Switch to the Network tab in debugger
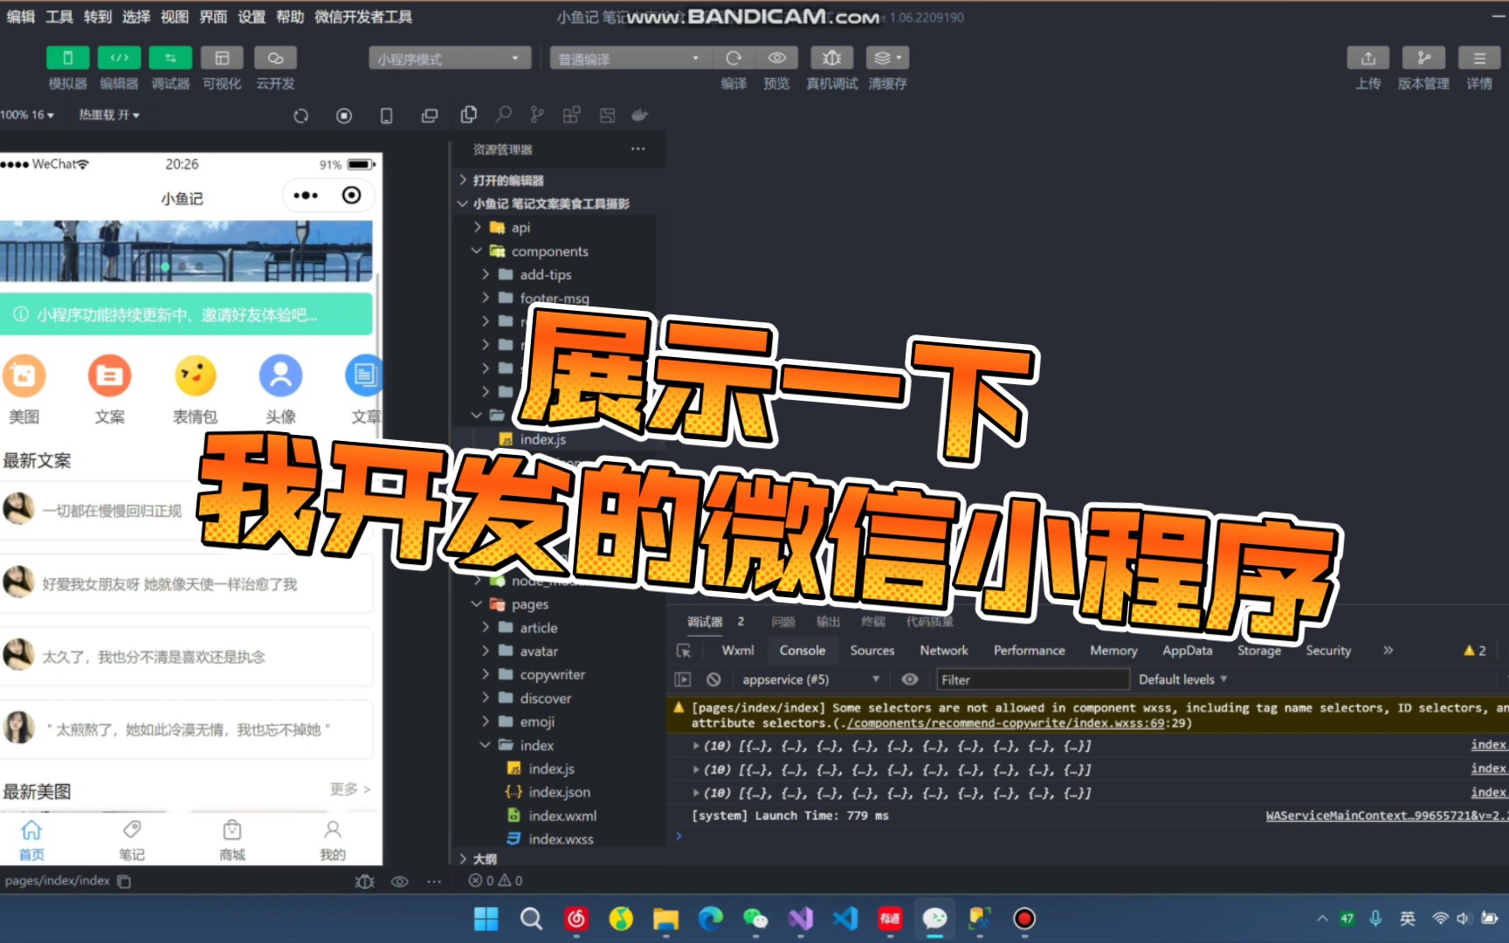This screenshot has height=943, width=1509. (x=943, y=650)
